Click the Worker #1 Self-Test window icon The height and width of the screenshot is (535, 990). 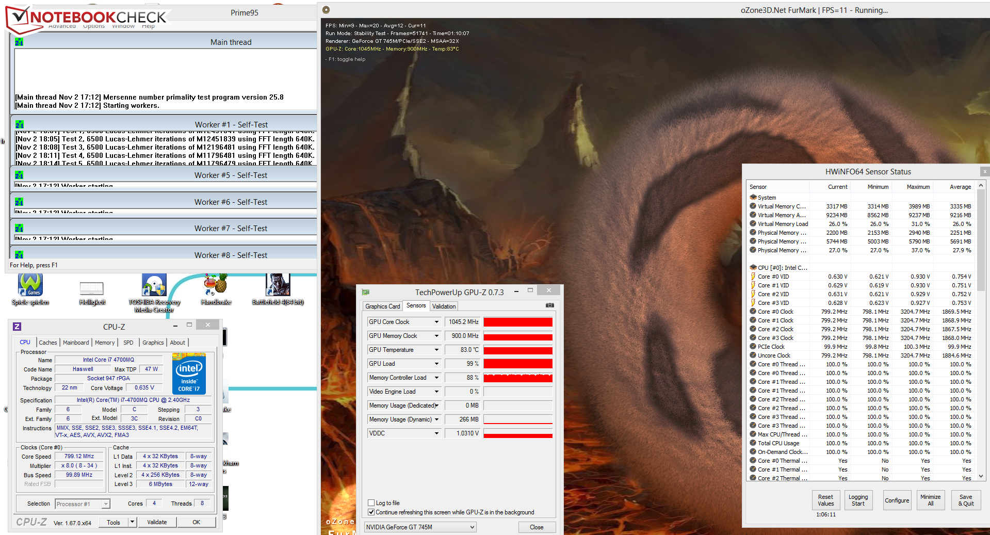tap(19, 125)
